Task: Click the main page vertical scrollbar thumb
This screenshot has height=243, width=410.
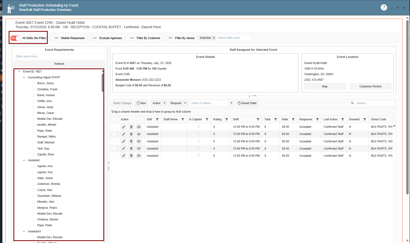Action: coord(407,107)
